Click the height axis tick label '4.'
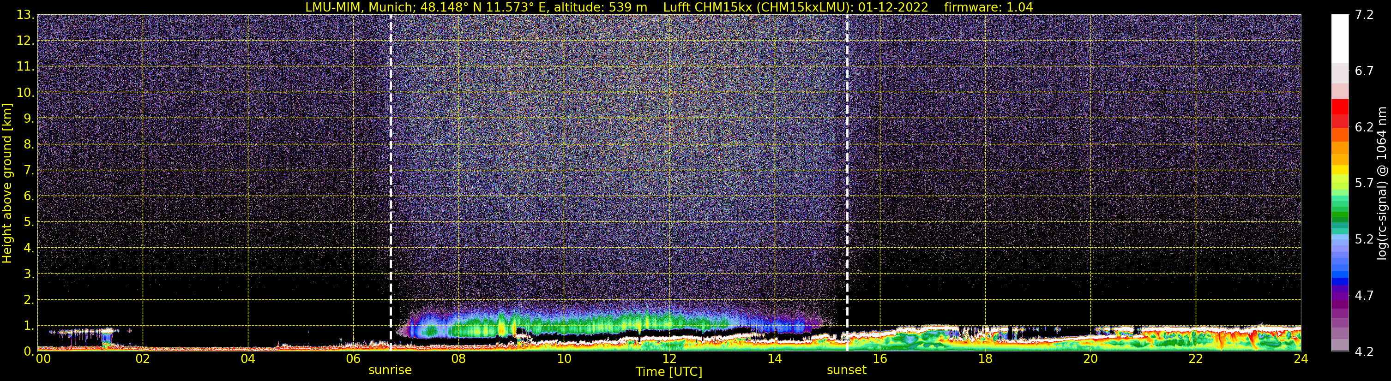1391x381 pixels. [29, 248]
